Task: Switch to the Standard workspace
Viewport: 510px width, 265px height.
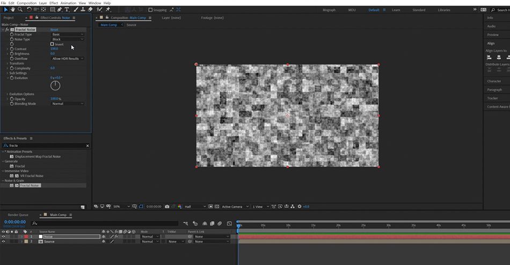Action: pos(419,10)
